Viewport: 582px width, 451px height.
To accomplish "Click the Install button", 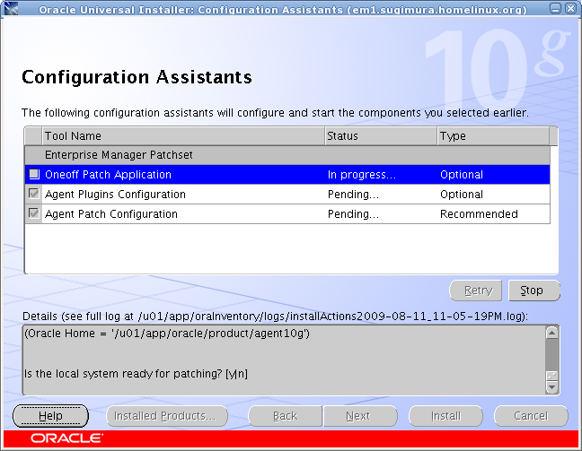I will pos(445,416).
